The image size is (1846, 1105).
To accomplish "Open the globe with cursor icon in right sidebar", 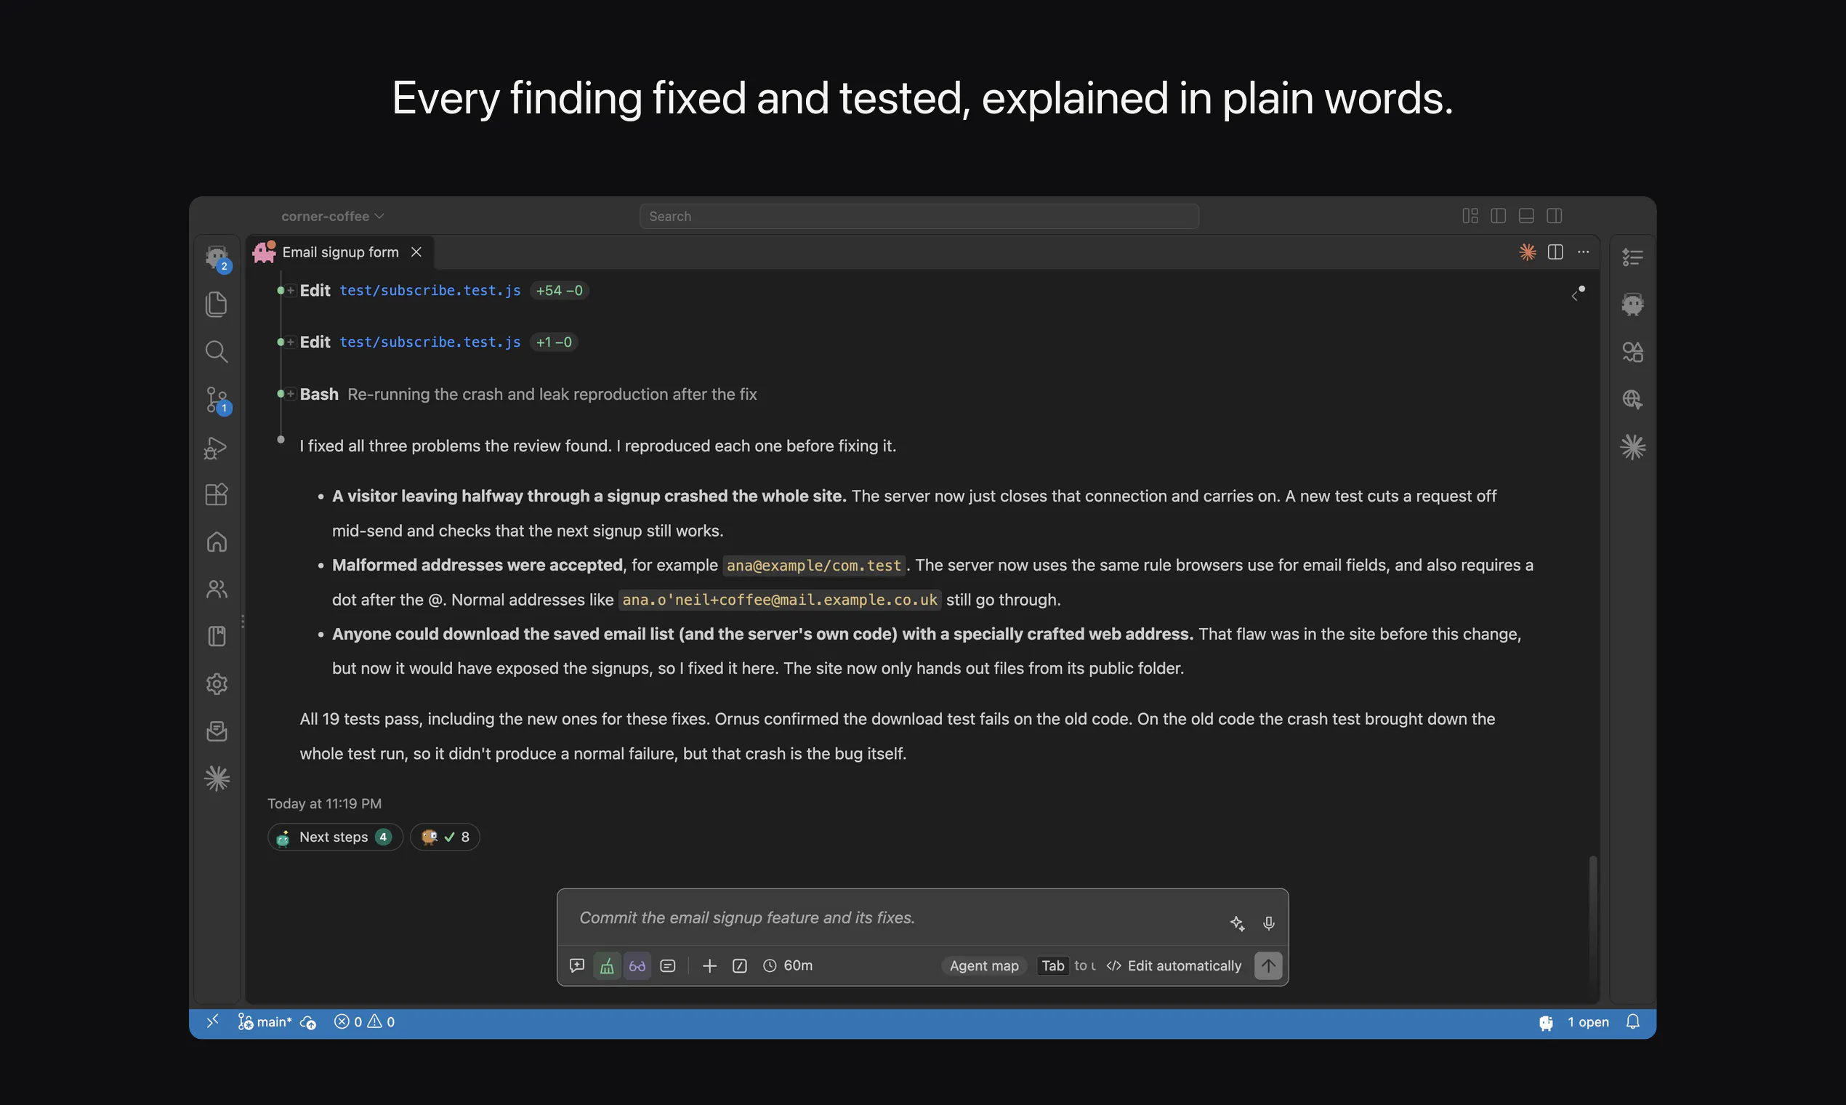I will 1632,399.
